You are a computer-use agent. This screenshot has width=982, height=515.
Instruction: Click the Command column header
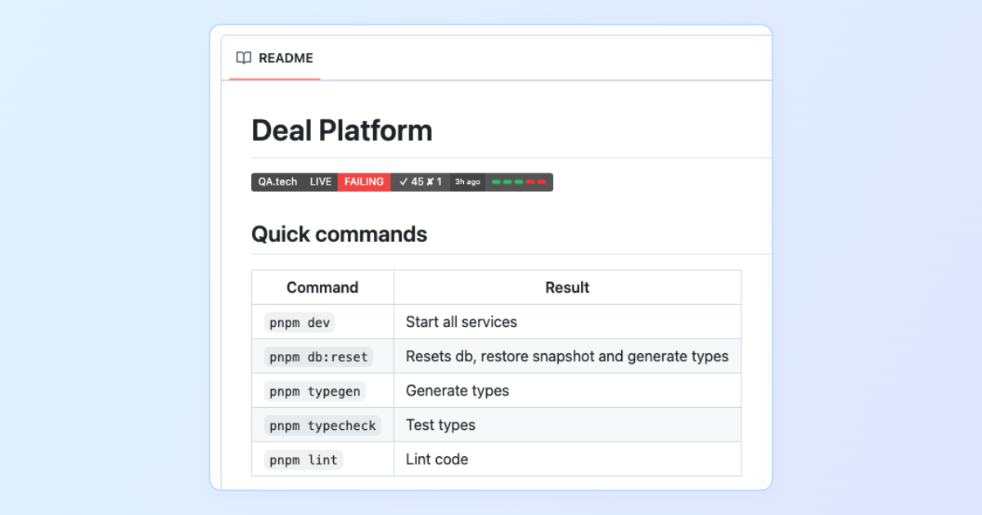click(322, 288)
